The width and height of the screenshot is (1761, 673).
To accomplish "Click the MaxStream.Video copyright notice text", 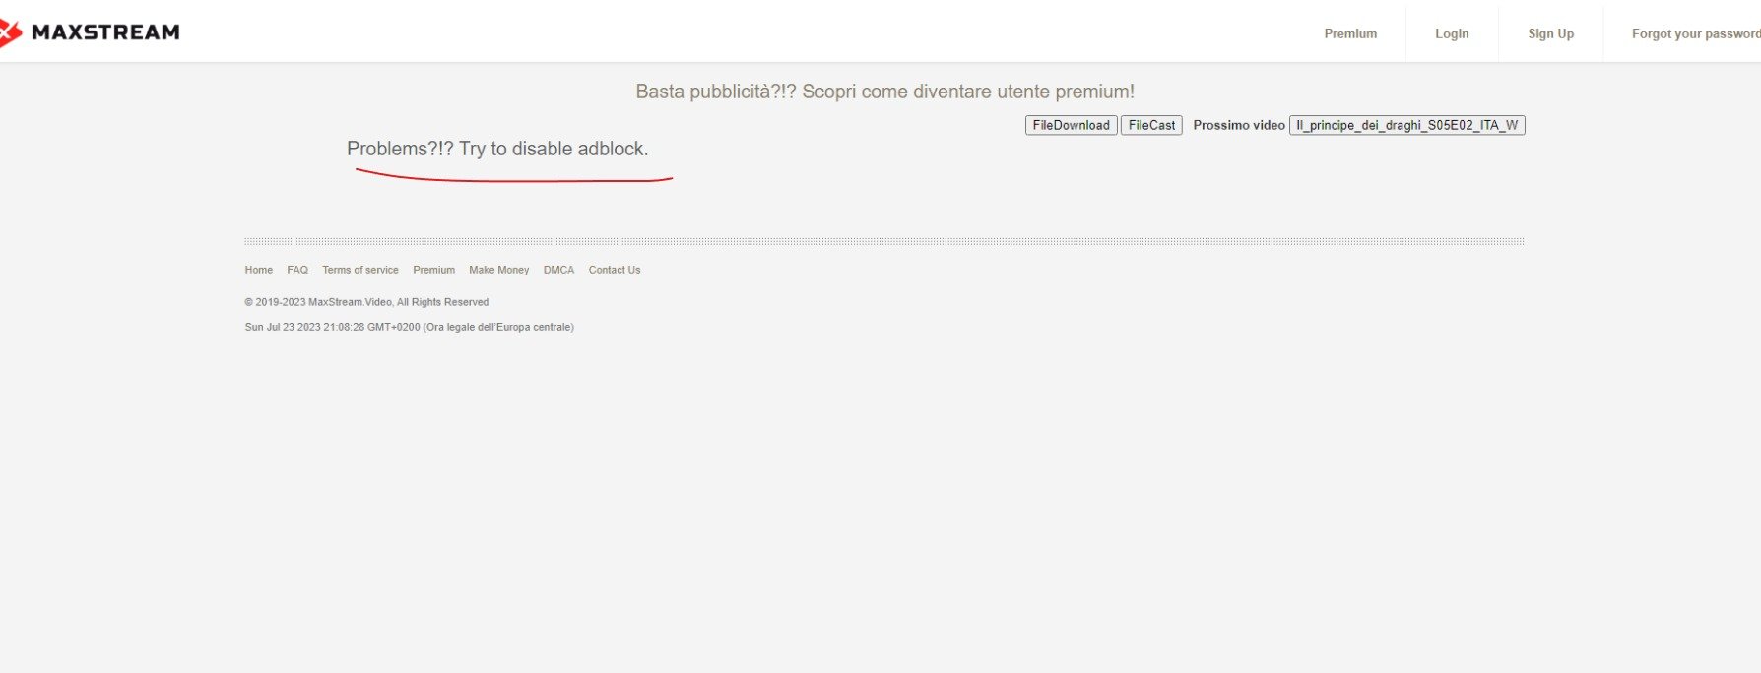I will (x=366, y=302).
